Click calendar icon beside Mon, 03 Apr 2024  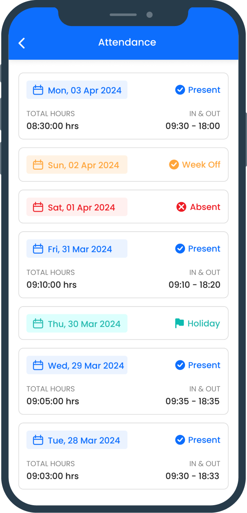tap(38, 90)
